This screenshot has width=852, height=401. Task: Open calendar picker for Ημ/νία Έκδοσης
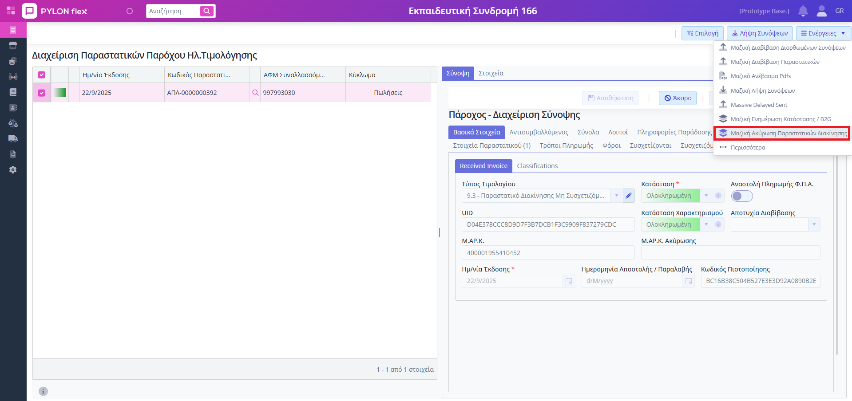pos(569,281)
